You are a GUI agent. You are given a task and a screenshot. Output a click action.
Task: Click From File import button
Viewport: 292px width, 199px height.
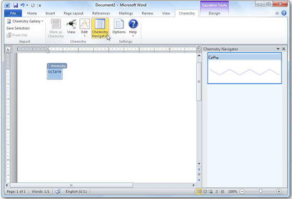coord(17,35)
